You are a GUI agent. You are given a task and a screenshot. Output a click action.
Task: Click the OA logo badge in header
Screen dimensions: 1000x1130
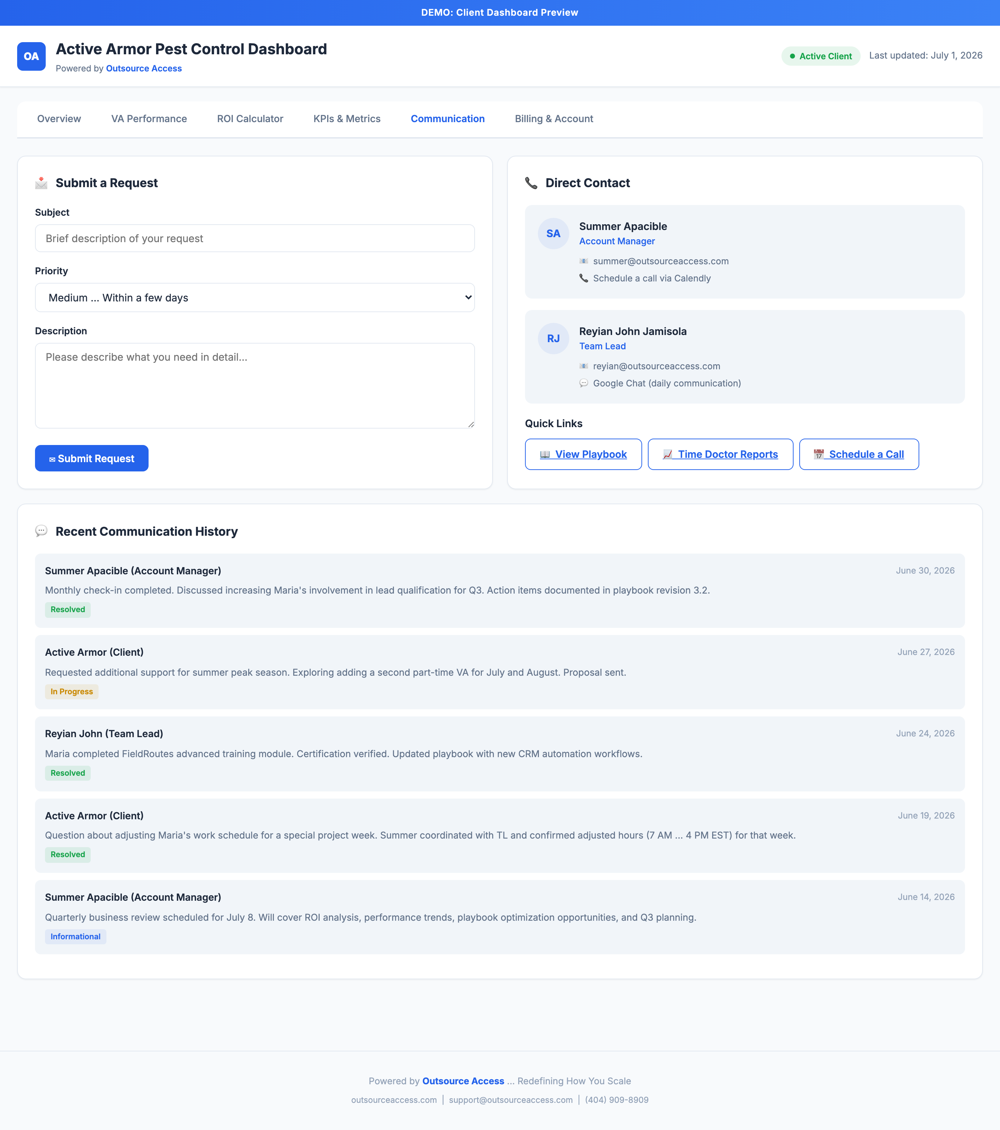pyautogui.click(x=31, y=56)
